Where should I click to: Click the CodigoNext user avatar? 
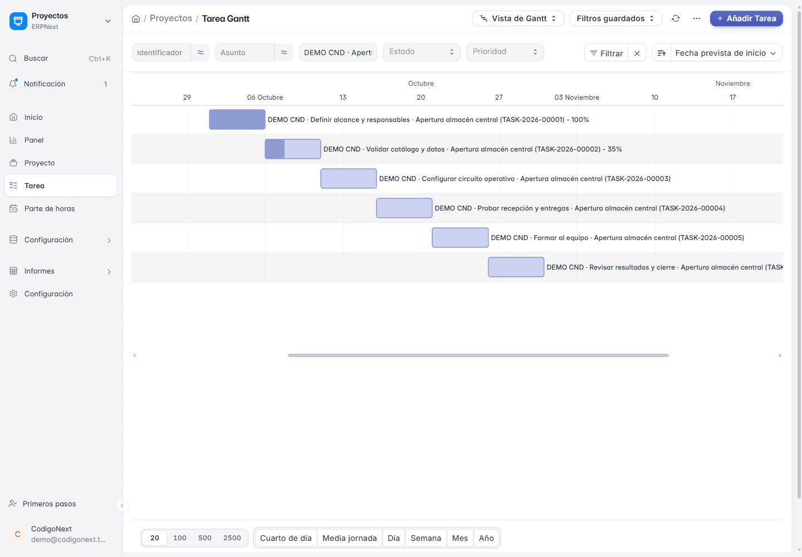(18, 534)
